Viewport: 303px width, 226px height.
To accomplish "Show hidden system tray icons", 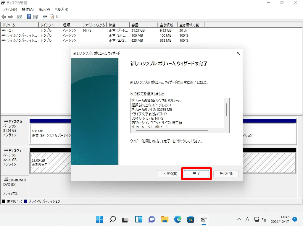I will [x=239, y=219].
